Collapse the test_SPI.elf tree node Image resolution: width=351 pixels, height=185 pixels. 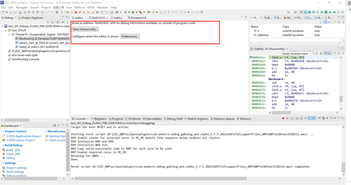pyautogui.click(x=6, y=31)
